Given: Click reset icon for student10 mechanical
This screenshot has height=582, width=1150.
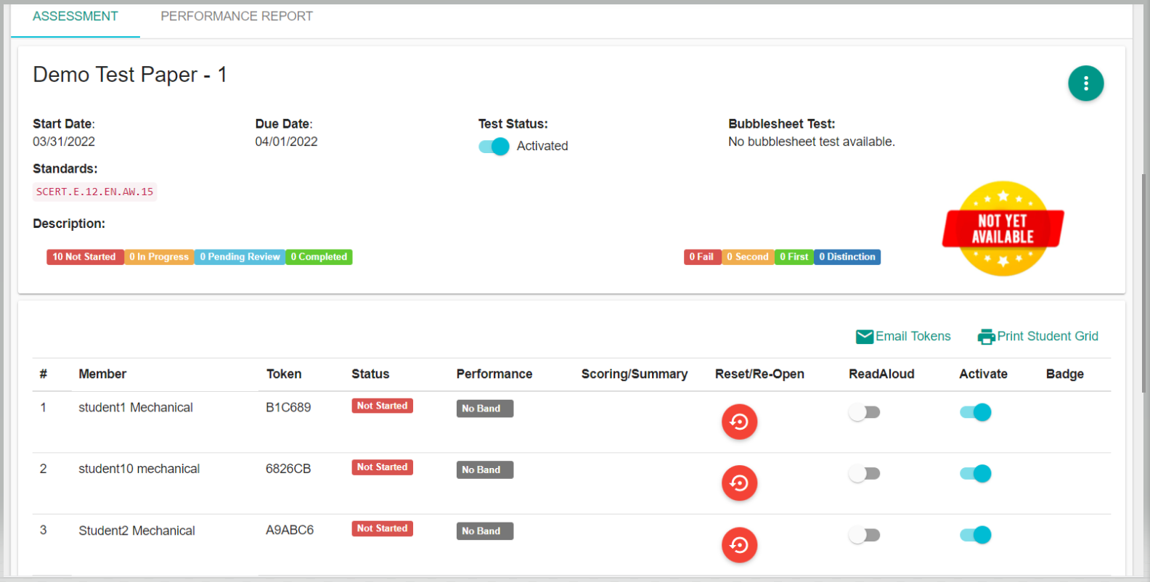Looking at the screenshot, I should coord(739,483).
